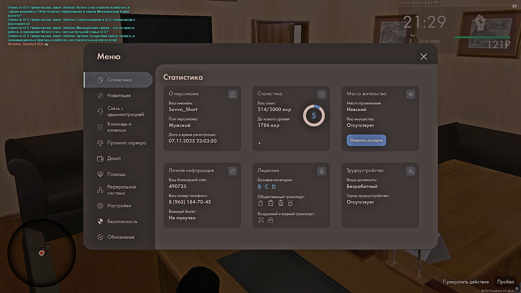
Task: Click the airplane license icon
Action: 261,220
